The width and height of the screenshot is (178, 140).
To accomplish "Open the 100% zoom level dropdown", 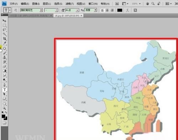I will point(140,4).
